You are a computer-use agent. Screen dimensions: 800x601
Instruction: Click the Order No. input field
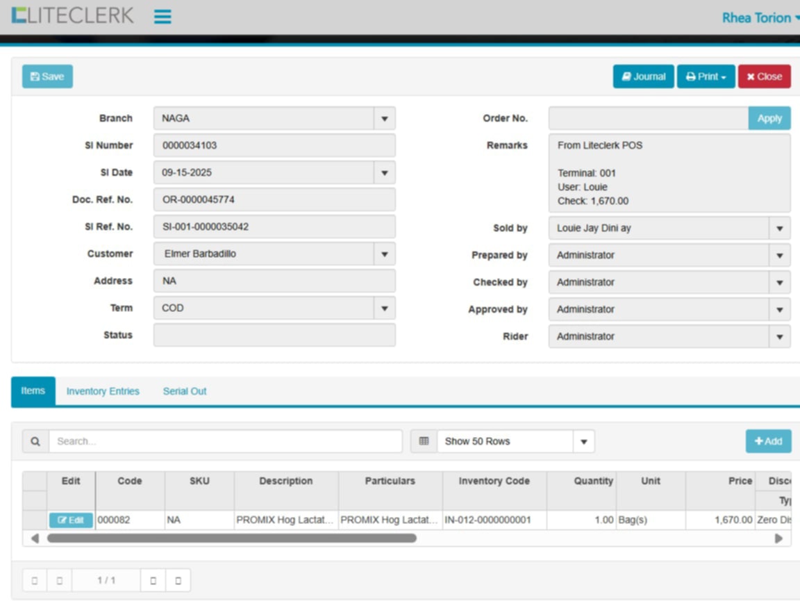[x=648, y=119]
